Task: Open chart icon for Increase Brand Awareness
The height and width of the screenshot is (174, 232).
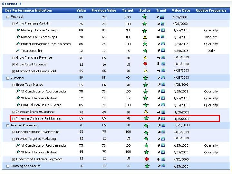Action: (x=163, y=112)
